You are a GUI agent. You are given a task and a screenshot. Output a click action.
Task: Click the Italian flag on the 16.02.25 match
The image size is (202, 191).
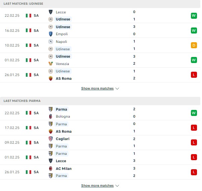29,30
